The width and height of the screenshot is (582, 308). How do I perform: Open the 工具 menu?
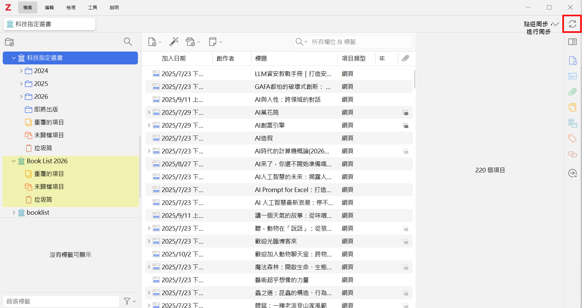coord(92,8)
